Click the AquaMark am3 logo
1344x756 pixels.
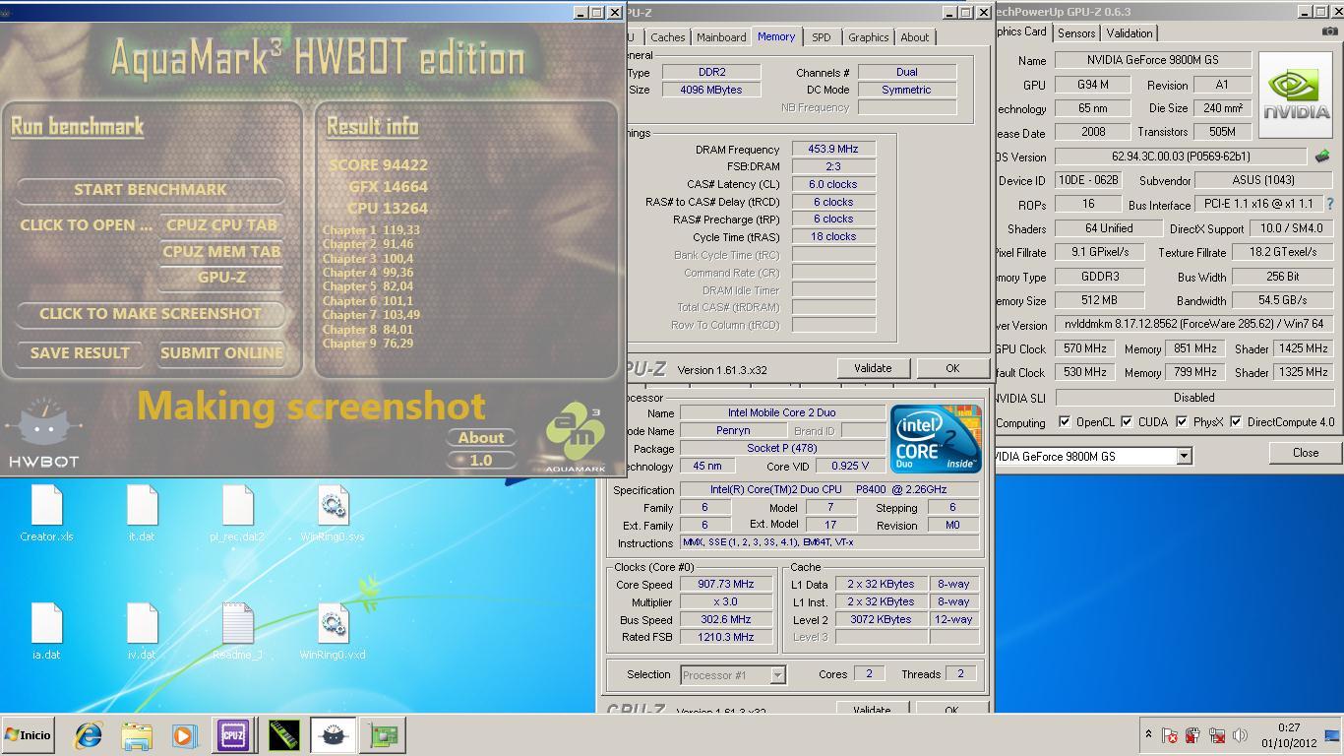tap(576, 438)
